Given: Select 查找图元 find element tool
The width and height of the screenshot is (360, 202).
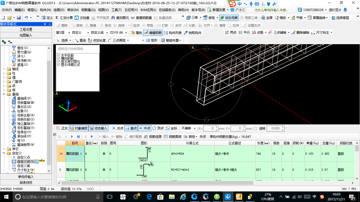Looking at the screenshot, I should pos(120,18).
